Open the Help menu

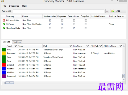tap(24, 6)
